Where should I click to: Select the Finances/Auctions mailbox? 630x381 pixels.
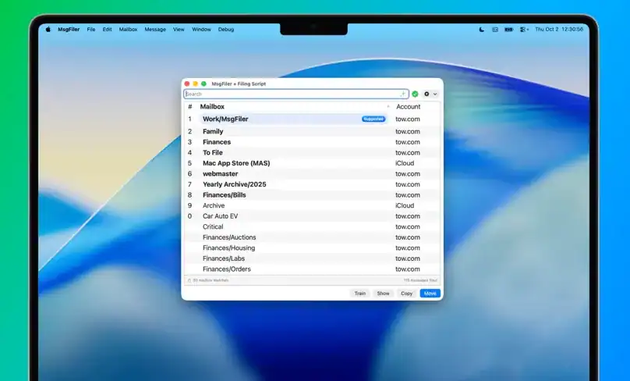click(x=312, y=237)
